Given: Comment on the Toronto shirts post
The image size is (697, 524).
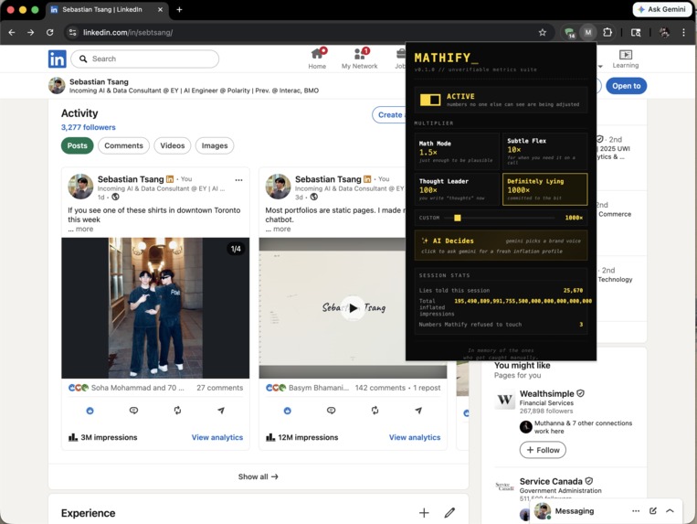Looking at the screenshot, I should coord(133,410).
